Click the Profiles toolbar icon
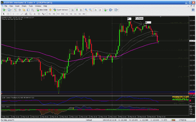 pos(9,10)
